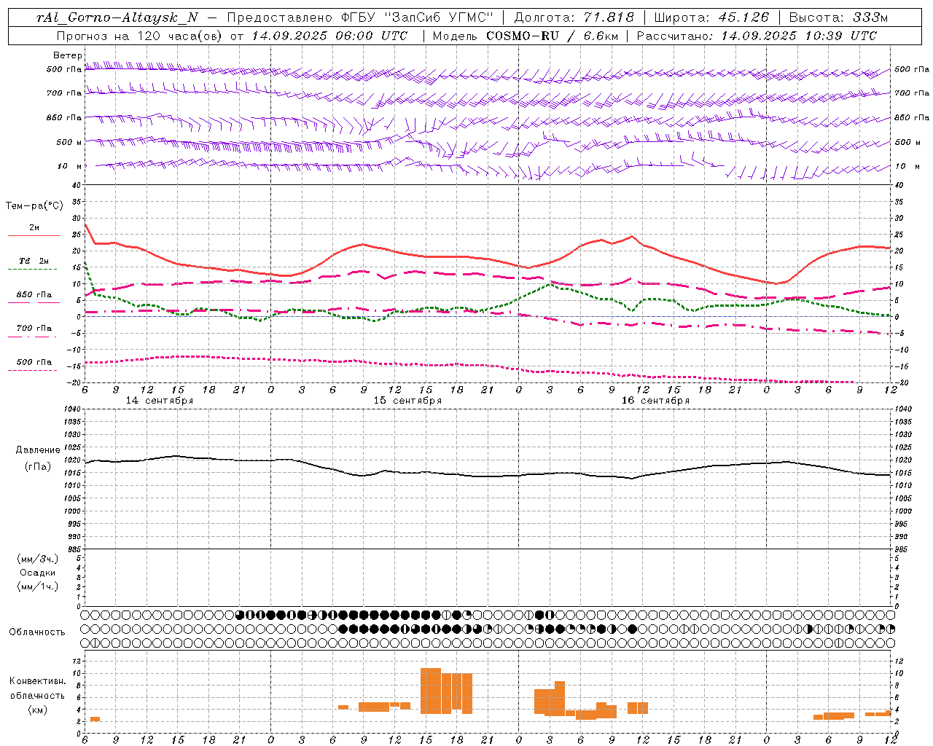Click the text ФГБУ "ЗапСиб УГМС"

417,17
